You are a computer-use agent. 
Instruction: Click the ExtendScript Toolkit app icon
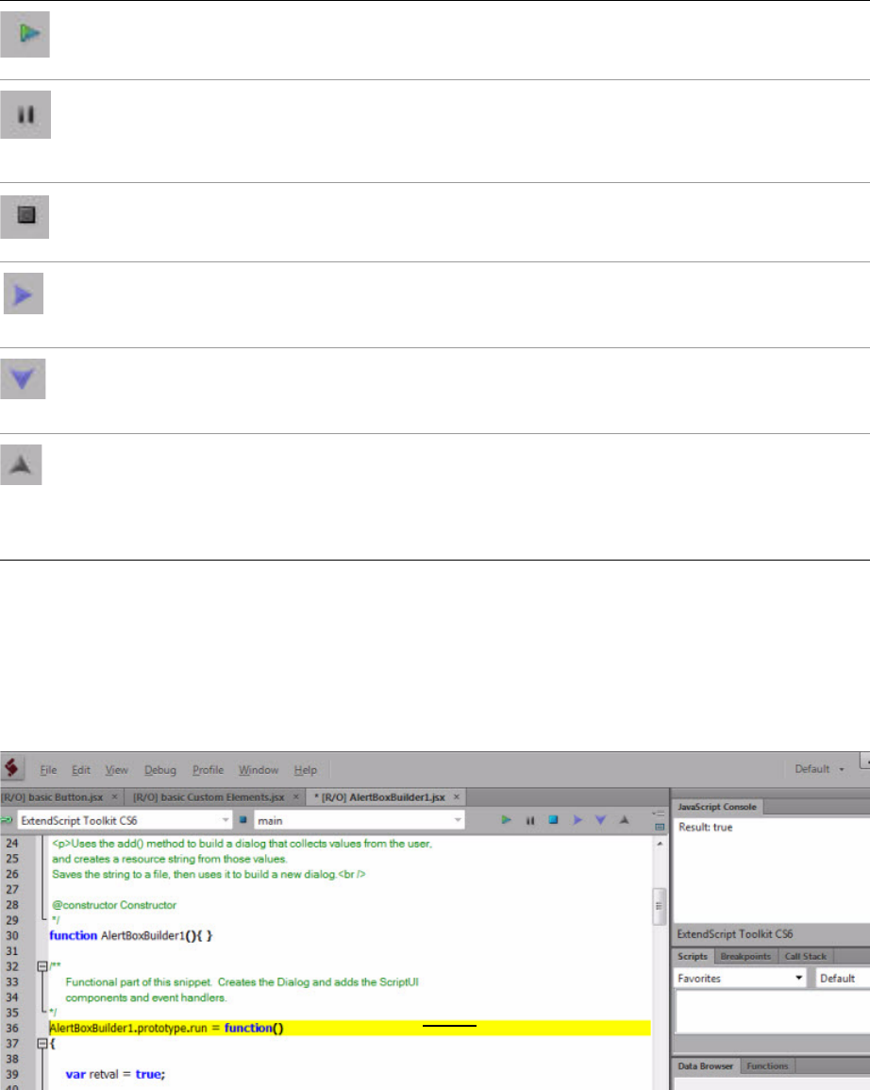click(9, 769)
